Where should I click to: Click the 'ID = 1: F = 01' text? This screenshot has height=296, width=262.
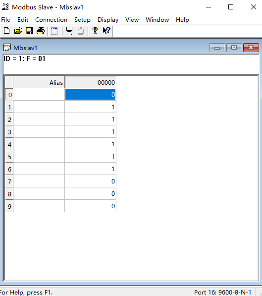(x=24, y=59)
